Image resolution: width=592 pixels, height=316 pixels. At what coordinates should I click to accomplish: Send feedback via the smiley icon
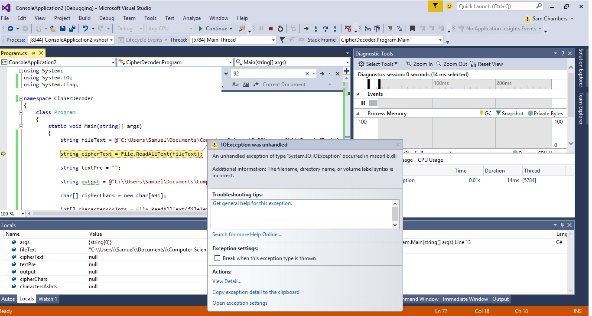(x=449, y=6)
